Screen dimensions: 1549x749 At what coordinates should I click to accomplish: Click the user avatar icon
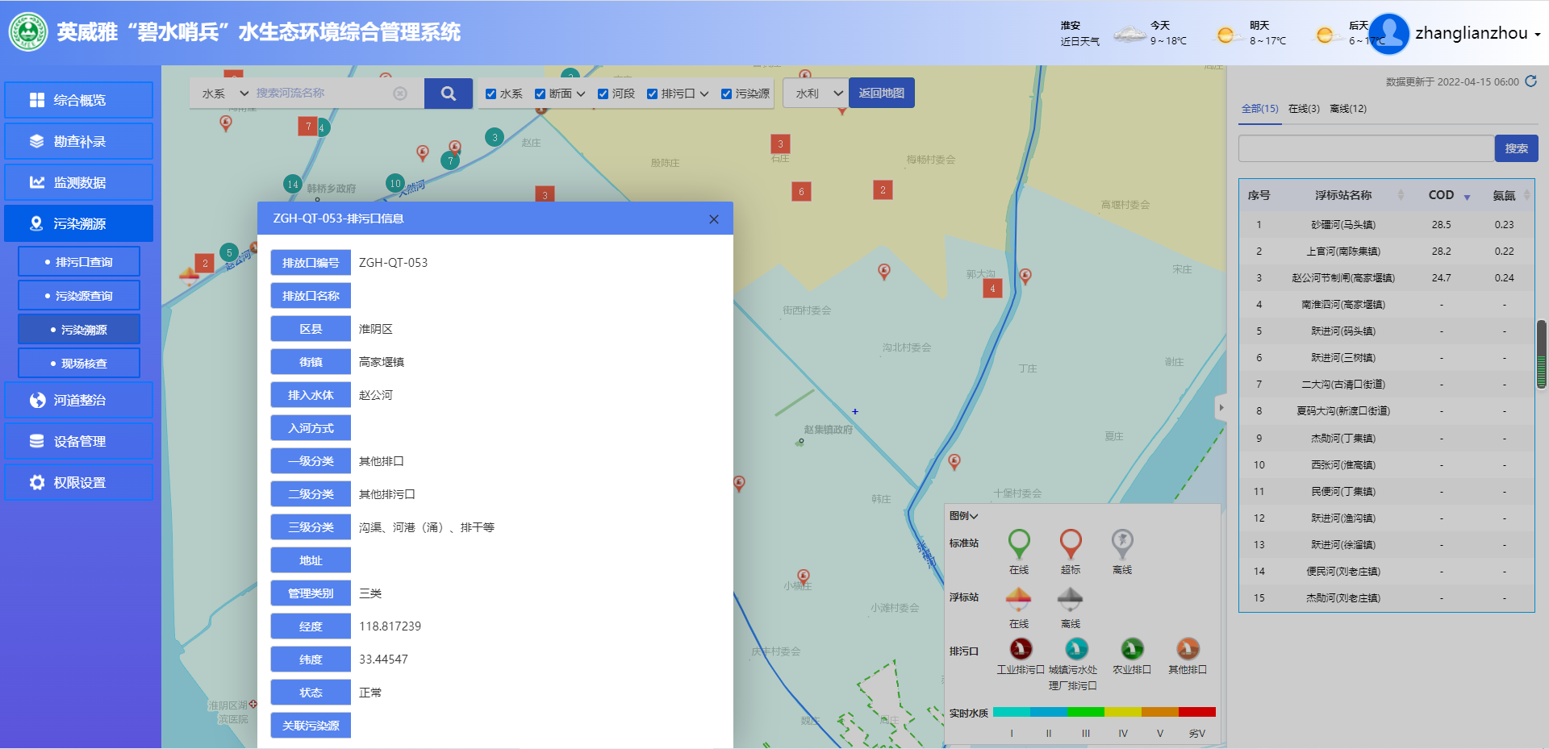click(x=1388, y=34)
